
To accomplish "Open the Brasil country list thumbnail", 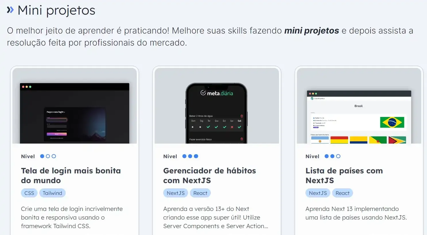I will (x=359, y=106).
